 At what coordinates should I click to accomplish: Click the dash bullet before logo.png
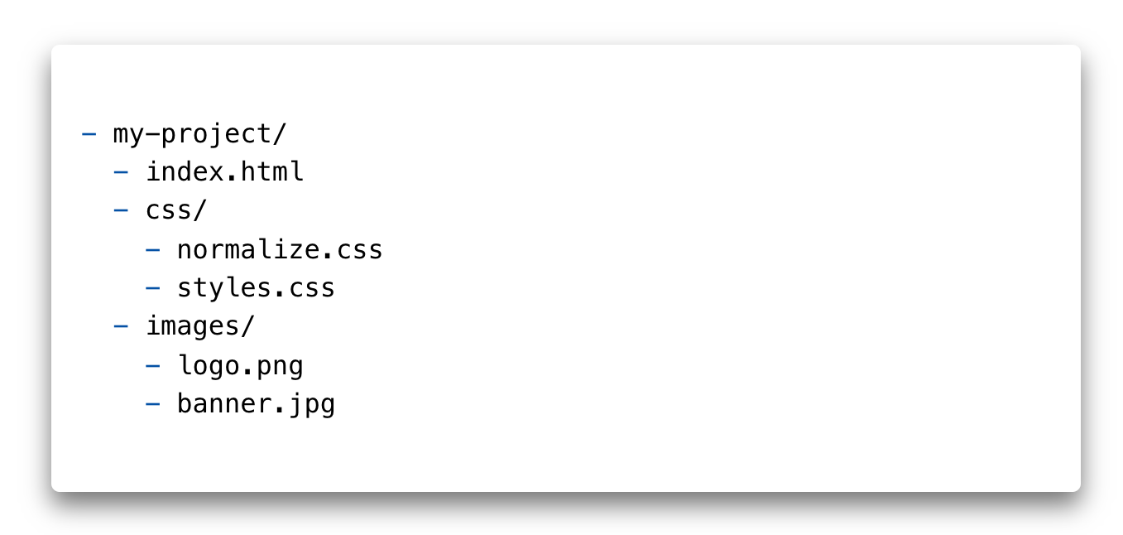pyautogui.click(x=153, y=365)
